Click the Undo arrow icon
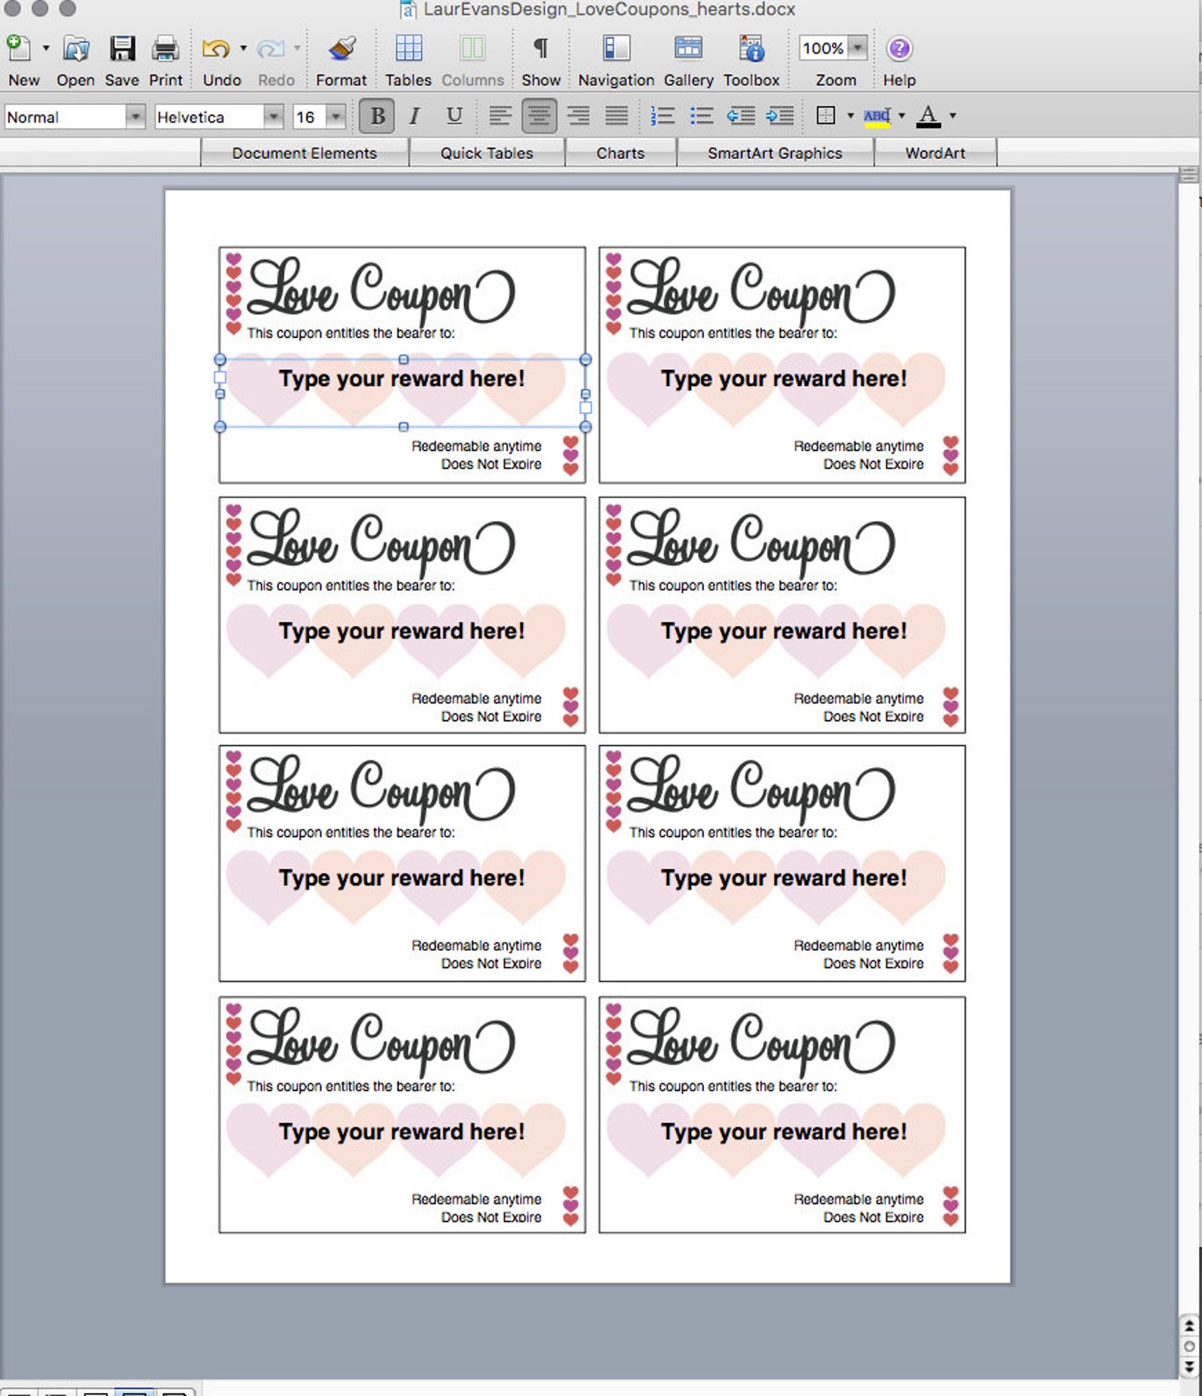 click(x=216, y=48)
